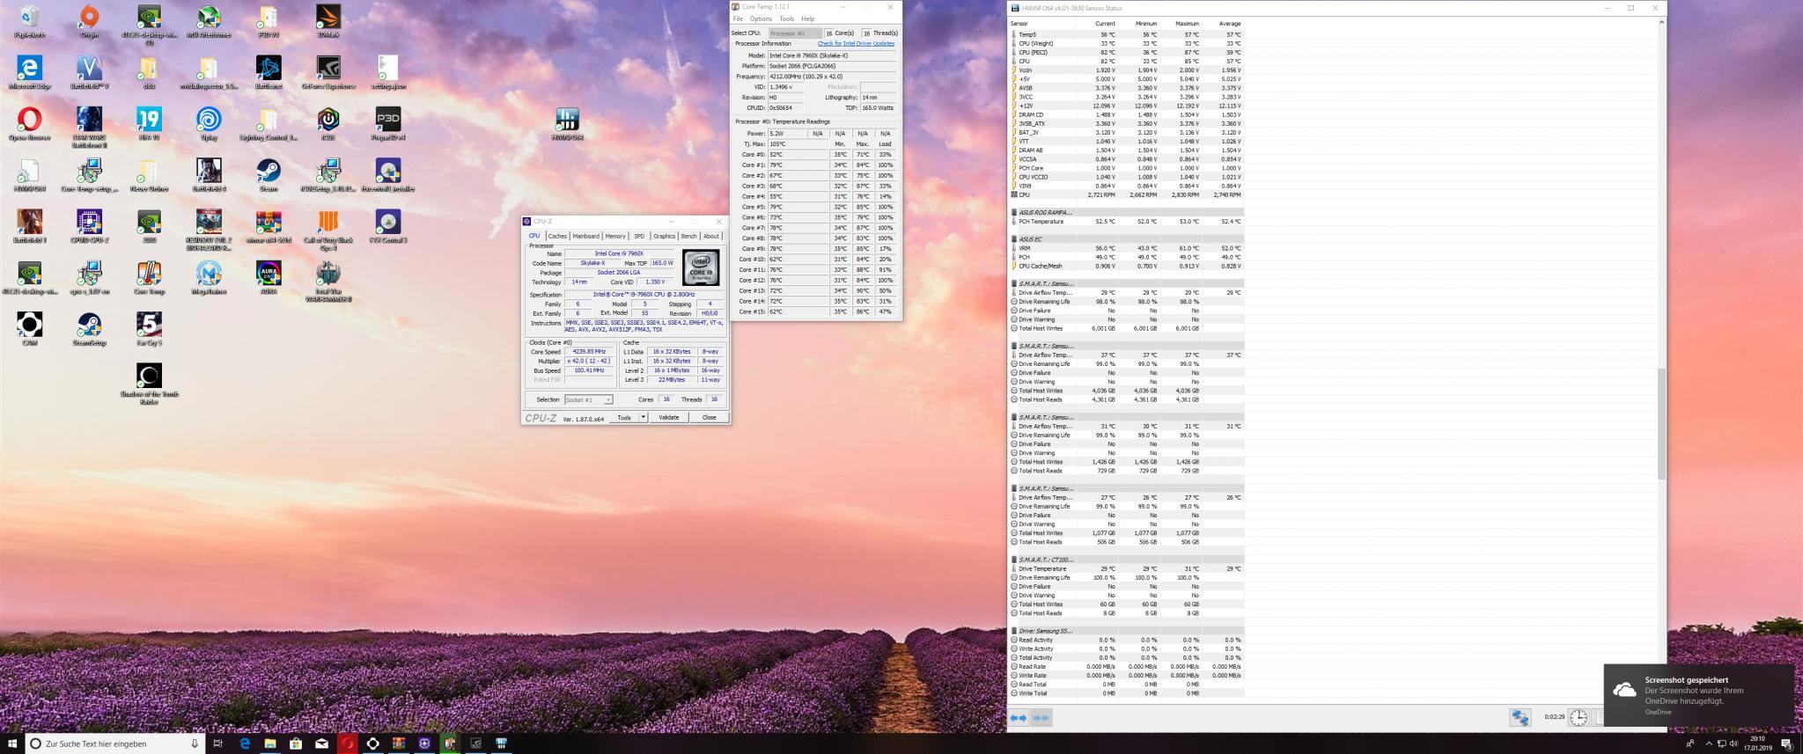The width and height of the screenshot is (1803, 754).
Task: Open the Tools menu in Core Temp
Action: (x=786, y=18)
